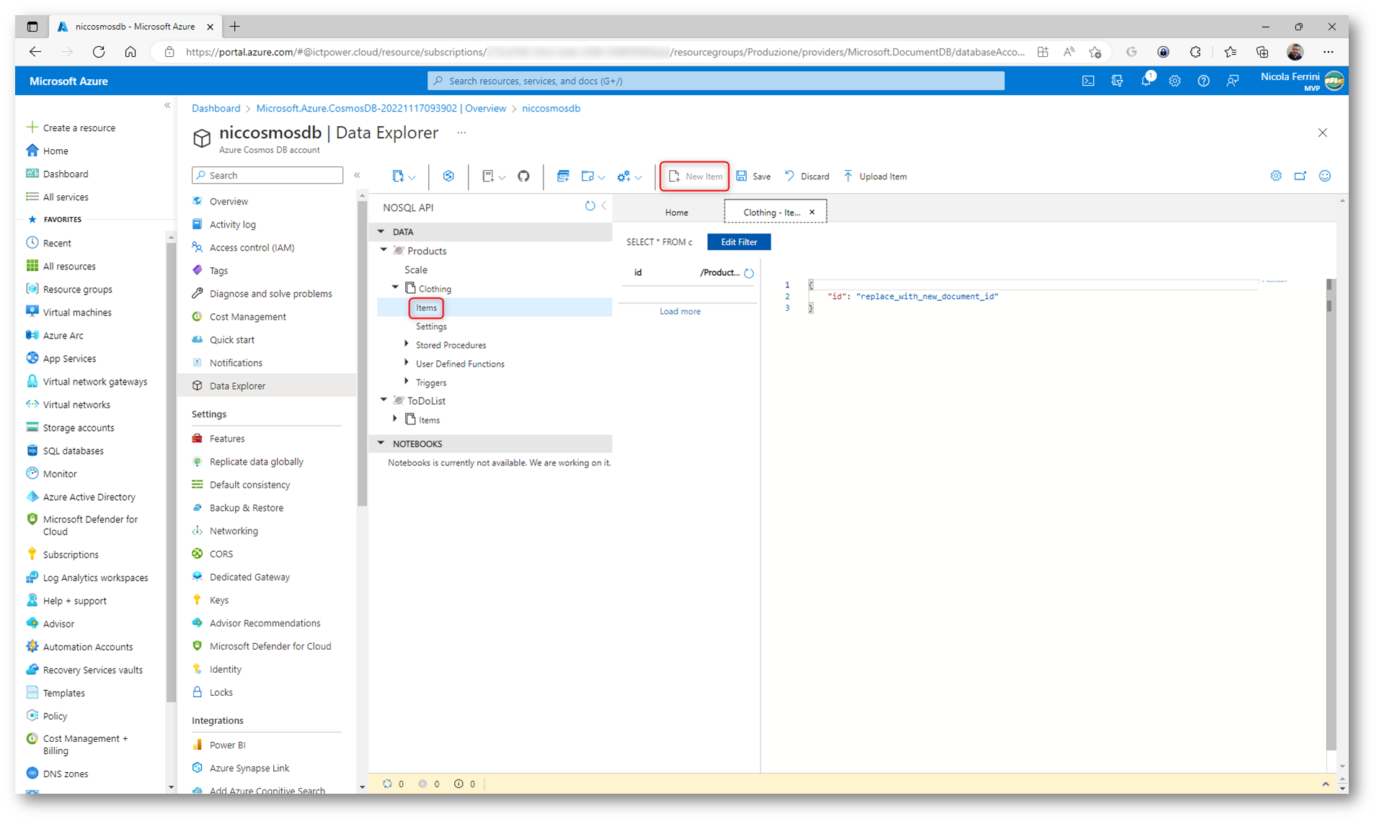
Task: Collapse the Products database node
Action: (x=384, y=251)
